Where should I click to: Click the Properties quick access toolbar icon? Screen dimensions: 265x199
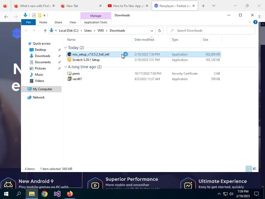(34, 15)
